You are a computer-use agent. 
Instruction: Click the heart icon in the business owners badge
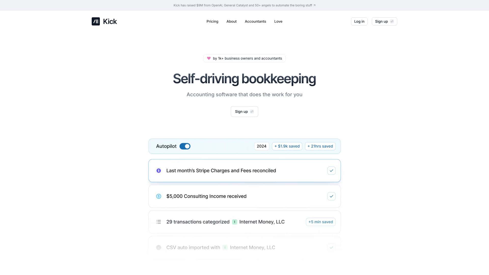click(x=208, y=58)
